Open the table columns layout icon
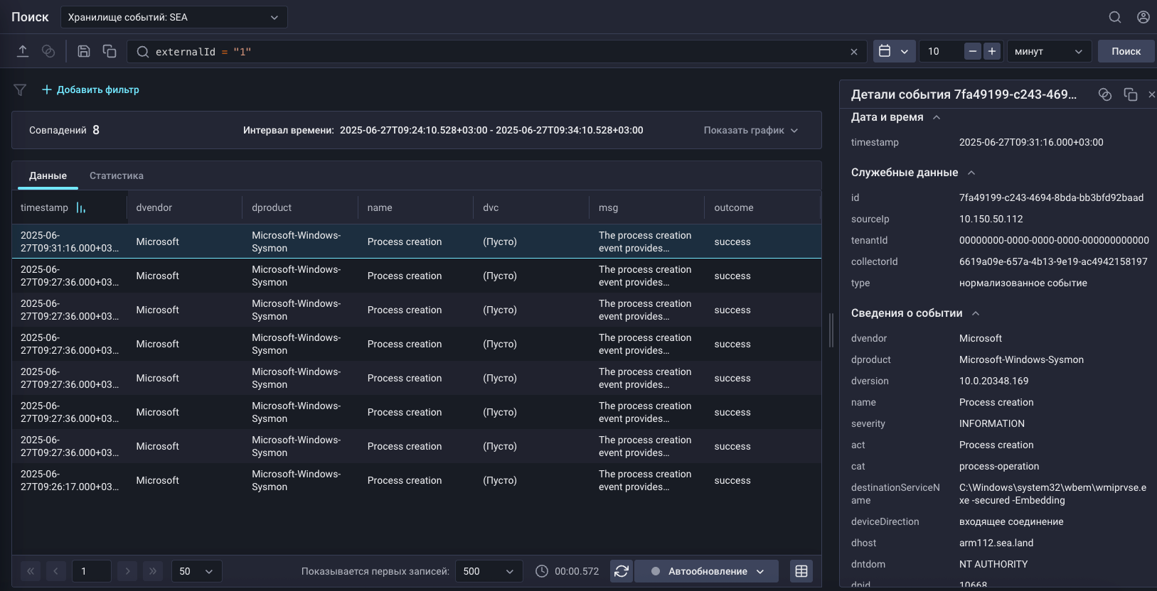 click(801, 571)
